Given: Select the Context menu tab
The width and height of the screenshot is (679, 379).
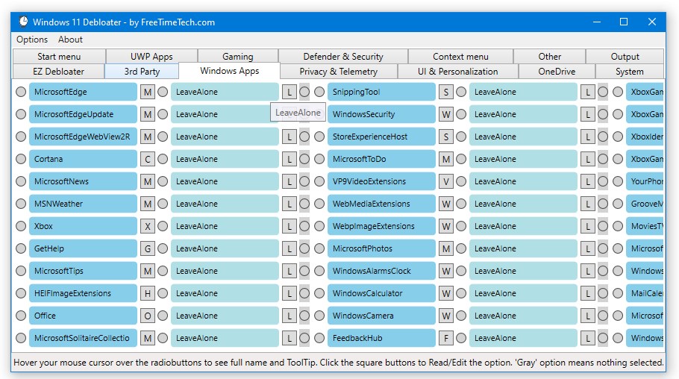Looking at the screenshot, I should coord(460,56).
